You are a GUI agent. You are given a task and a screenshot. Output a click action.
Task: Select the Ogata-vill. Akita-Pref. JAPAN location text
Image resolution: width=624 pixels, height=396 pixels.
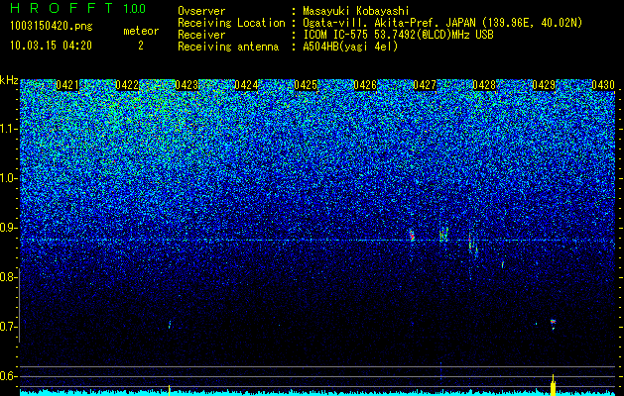click(444, 23)
